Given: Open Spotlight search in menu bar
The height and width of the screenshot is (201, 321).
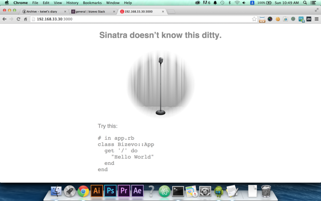Looking at the screenshot, I should click(x=305, y=3).
